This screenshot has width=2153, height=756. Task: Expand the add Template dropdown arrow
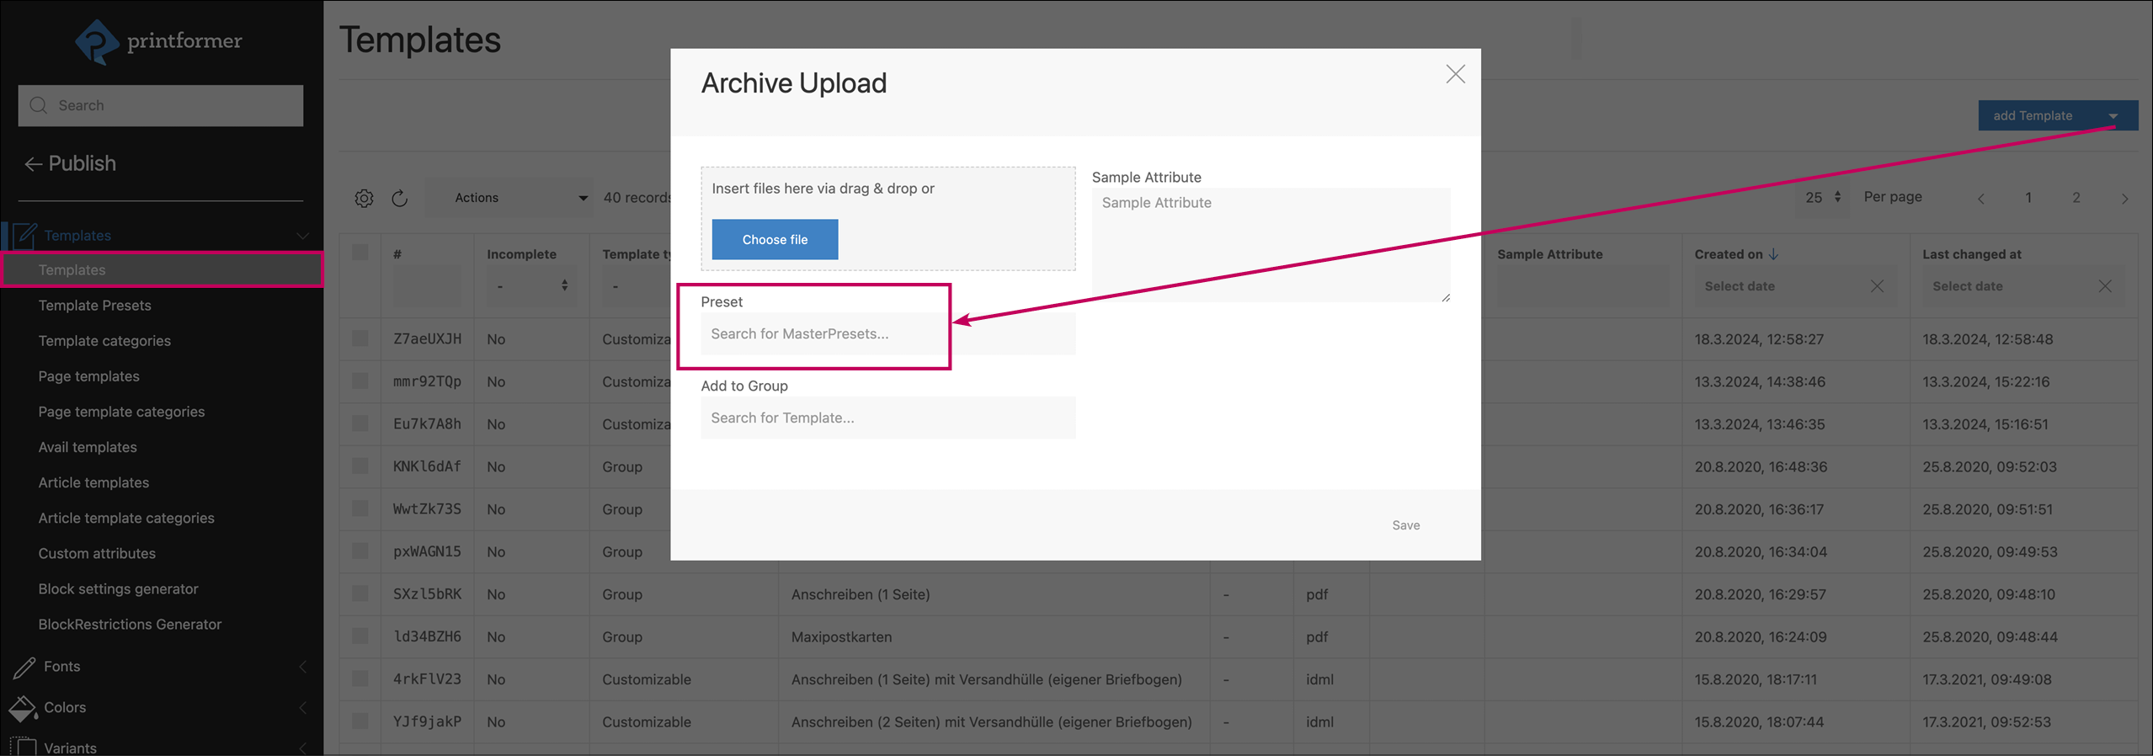[2113, 116]
